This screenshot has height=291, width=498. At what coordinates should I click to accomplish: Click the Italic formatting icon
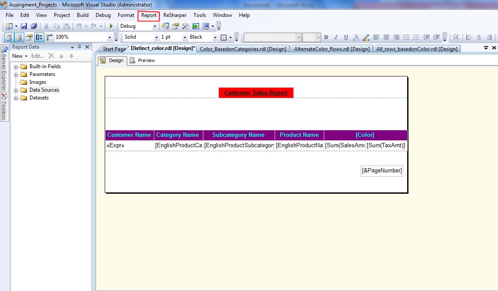point(336,37)
